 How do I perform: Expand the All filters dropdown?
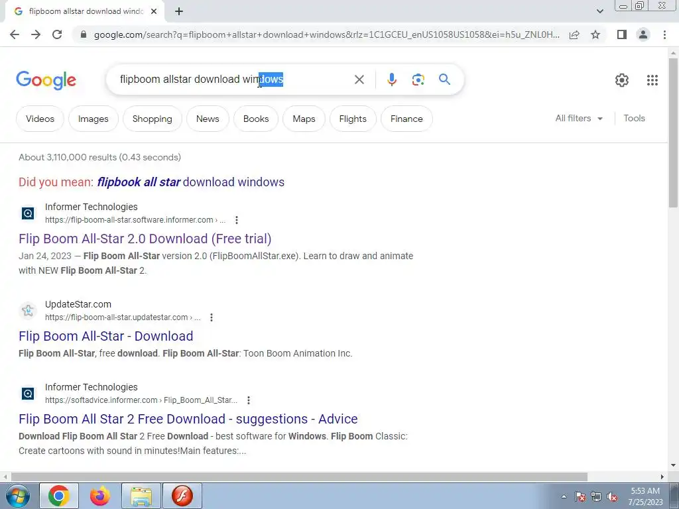pyautogui.click(x=579, y=118)
